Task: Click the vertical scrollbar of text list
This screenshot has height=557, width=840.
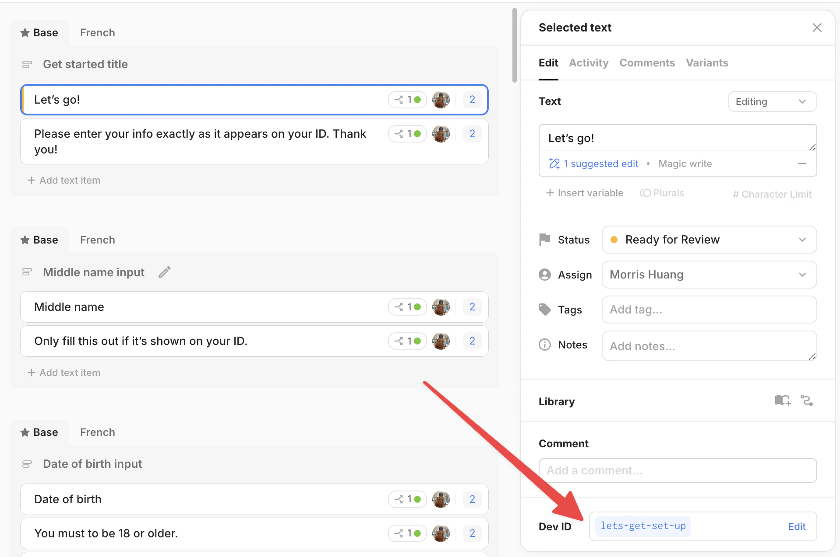Action: [x=514, y=45]
